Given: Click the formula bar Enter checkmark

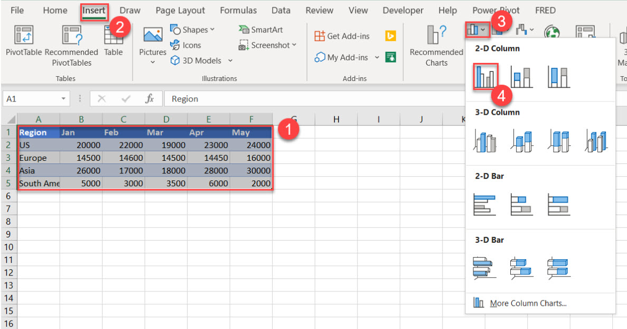Looking at the screenshot, I should pos(126,98).
